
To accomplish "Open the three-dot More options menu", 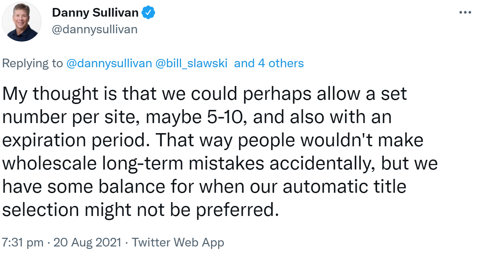I will [x=465, y=13].
